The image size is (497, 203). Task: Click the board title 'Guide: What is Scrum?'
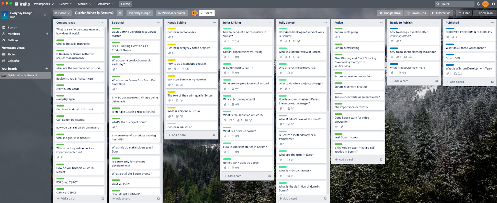point(94,13)
